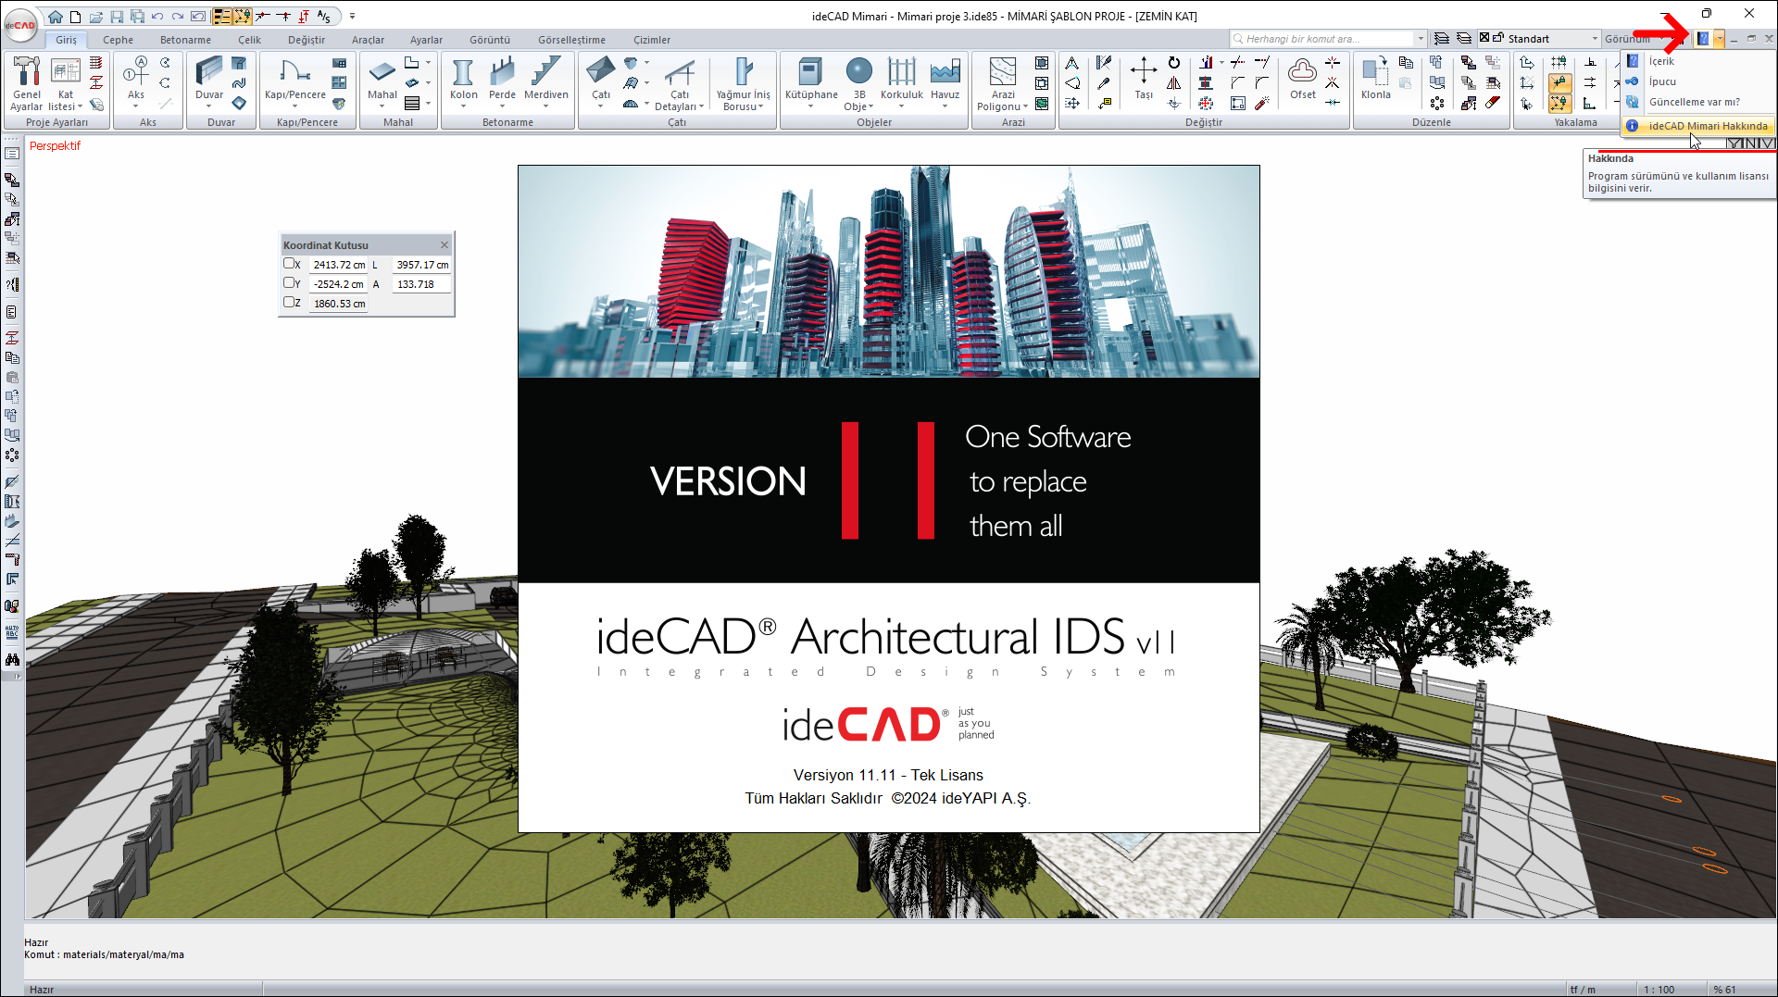The image size is (1778, 997).
Task: Click the undo arrow in quick access bar
Action: [x=157, y=16]
